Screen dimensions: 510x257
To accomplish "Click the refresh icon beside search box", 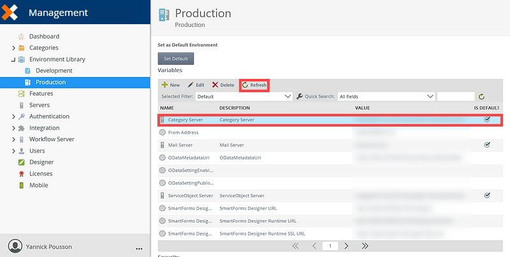I will pos(482,97).
